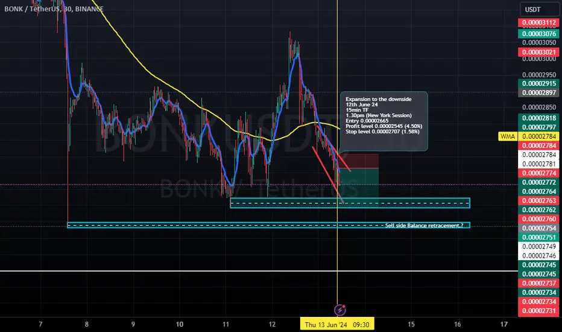Viewport: 562px width, 332px height.
Task: Click the red 0.00002760 price label
Action: coord(538,219)
